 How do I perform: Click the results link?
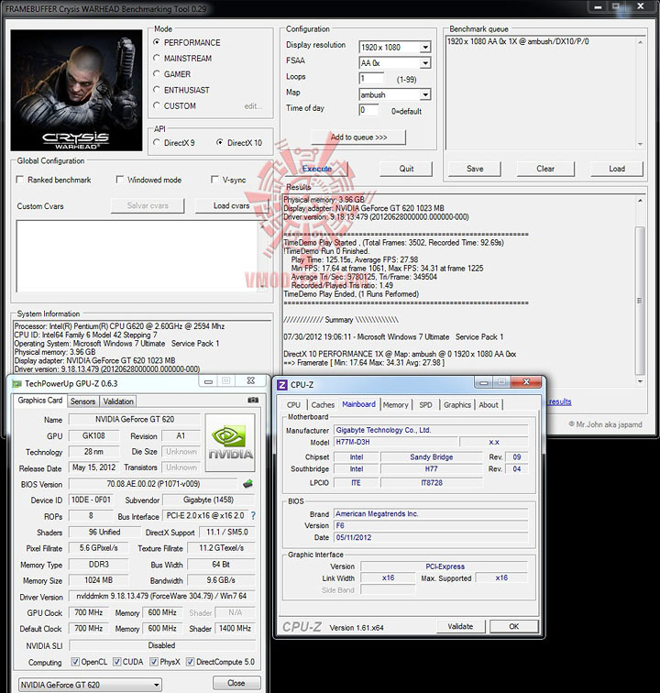click(560, 401)
